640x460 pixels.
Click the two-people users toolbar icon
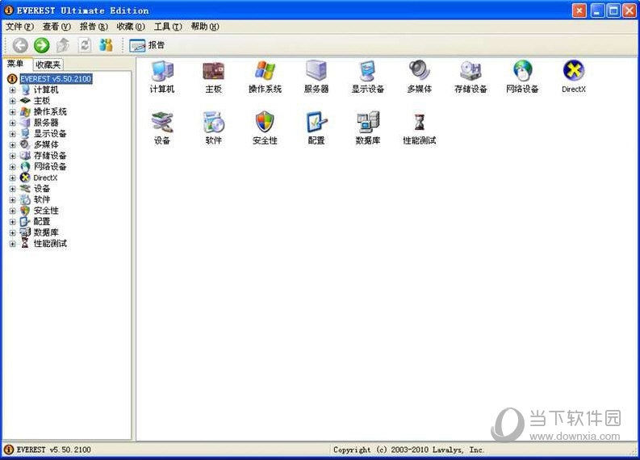coord(106,45)
